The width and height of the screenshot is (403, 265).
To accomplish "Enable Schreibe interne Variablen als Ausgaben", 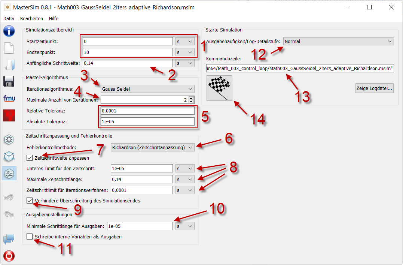I will point(30,237).
